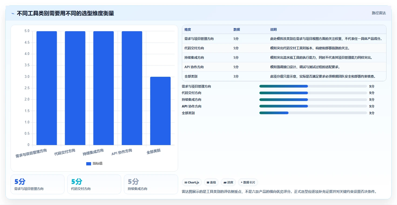The width and height of the screenshot is (397, 205).
Task: Click the 维度 table column header
Action: pos(188,30)
